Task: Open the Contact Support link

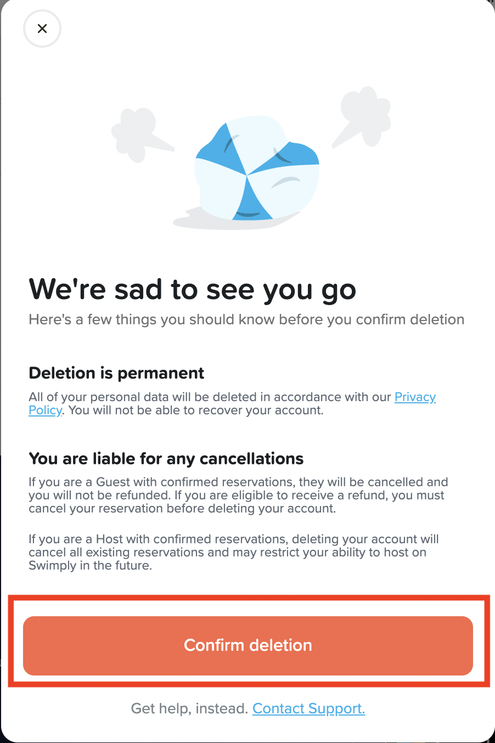Action: point(308,708)
